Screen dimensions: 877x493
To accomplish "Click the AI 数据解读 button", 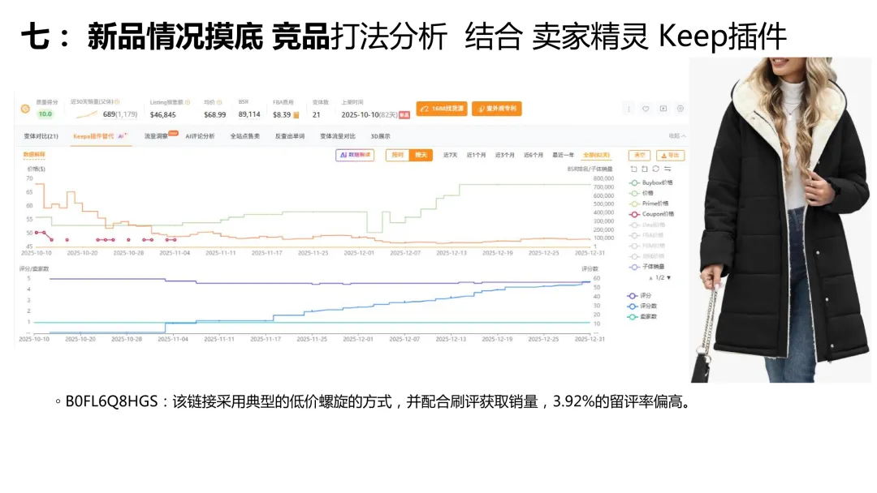I will (355, 155).
